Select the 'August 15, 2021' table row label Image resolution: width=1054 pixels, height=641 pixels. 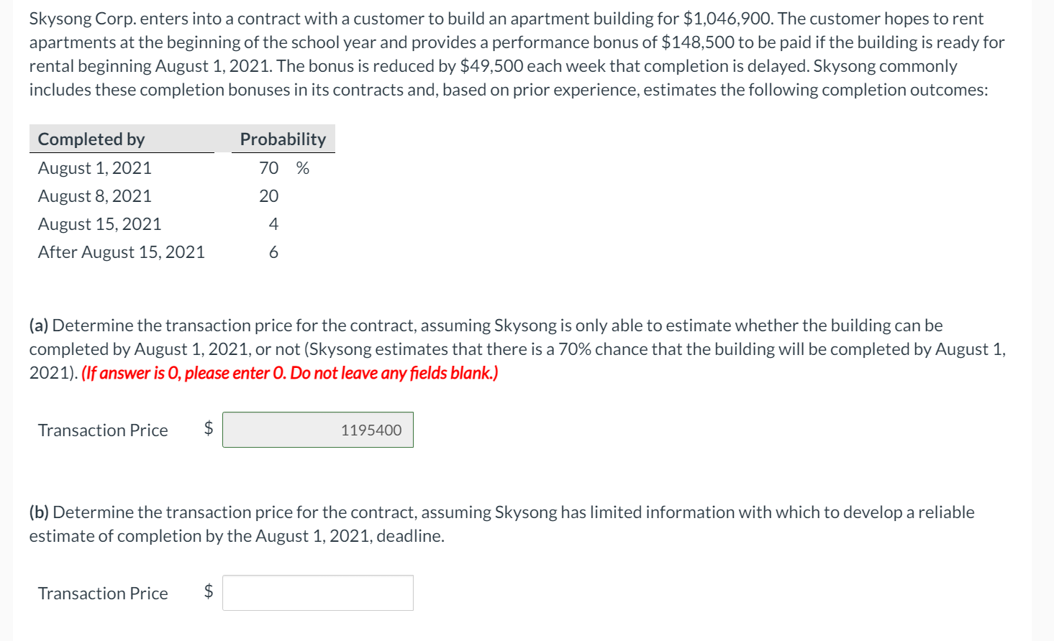point(100,224)
